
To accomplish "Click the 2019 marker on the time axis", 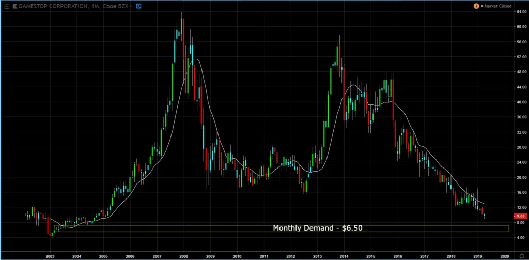I will point(477,256).
